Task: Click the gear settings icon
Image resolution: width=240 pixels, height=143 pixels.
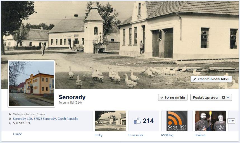Action: [224, 97]
